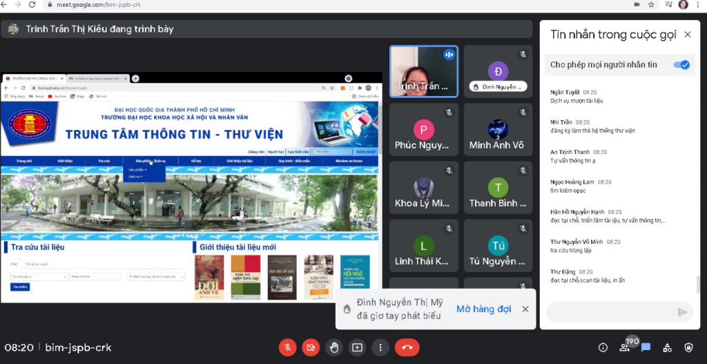
Task: Click the browser forward arrow
Action: 17,5
